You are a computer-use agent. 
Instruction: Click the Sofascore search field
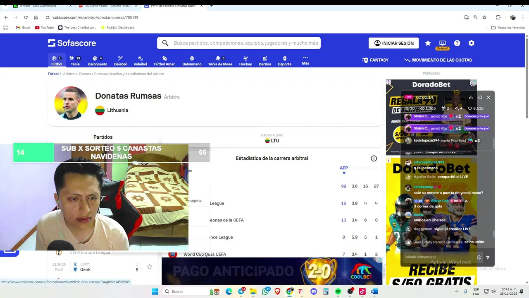point(238,43)
